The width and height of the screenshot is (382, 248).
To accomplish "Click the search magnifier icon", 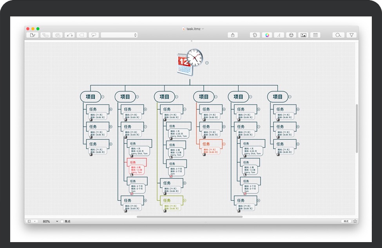I will tap(338, 35).
